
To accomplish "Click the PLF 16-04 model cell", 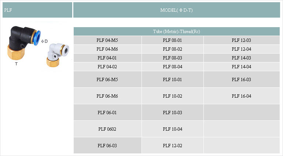I will pyautogui.click(x=242, y=96).
